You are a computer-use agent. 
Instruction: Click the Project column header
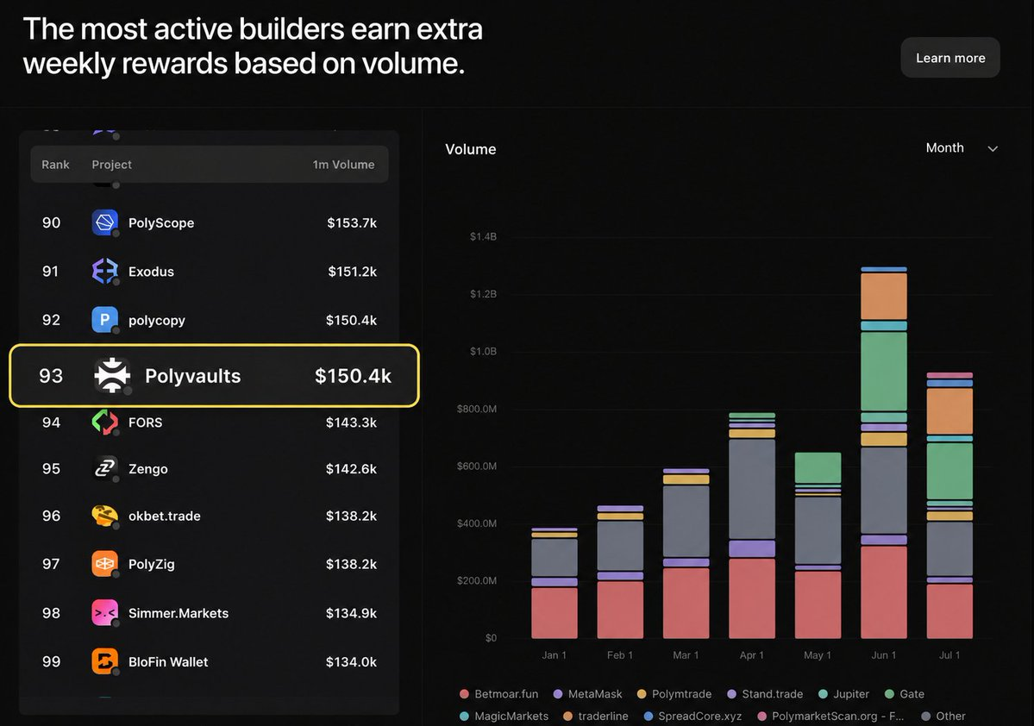pyautogui.click(x=111, y=165)
